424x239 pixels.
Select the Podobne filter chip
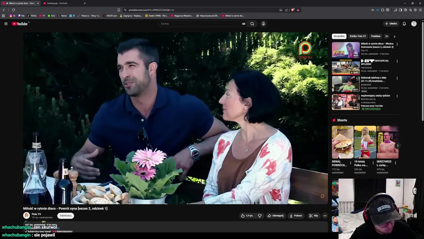(376, 36)
